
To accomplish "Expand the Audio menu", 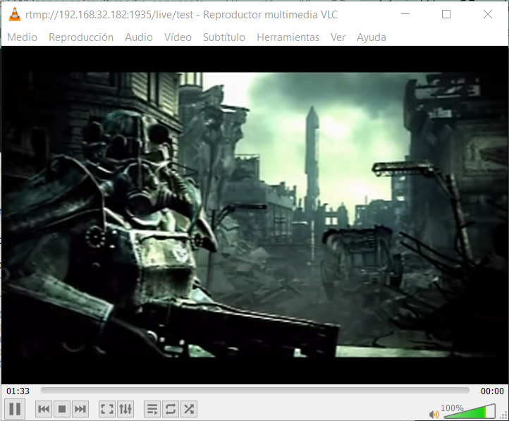I will 139,37.
